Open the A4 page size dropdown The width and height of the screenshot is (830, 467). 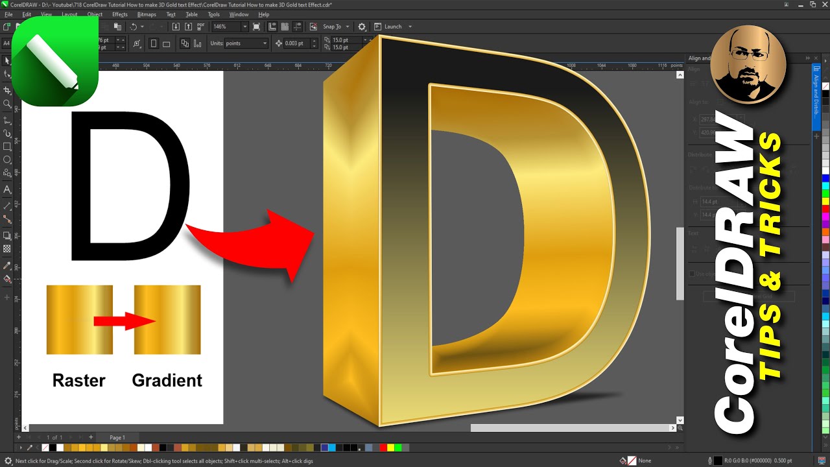pos(6,43)
